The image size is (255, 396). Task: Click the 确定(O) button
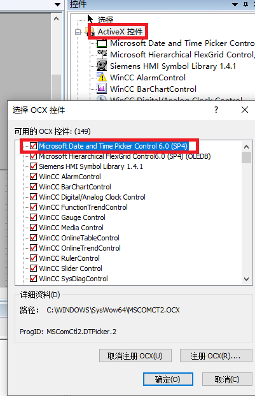point(168,379)
